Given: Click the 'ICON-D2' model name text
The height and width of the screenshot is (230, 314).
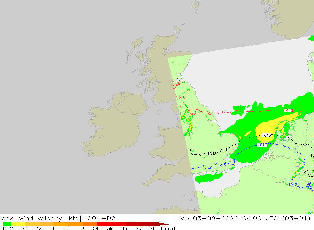Looking at the screenshot, I should click(x=100, y=218).
